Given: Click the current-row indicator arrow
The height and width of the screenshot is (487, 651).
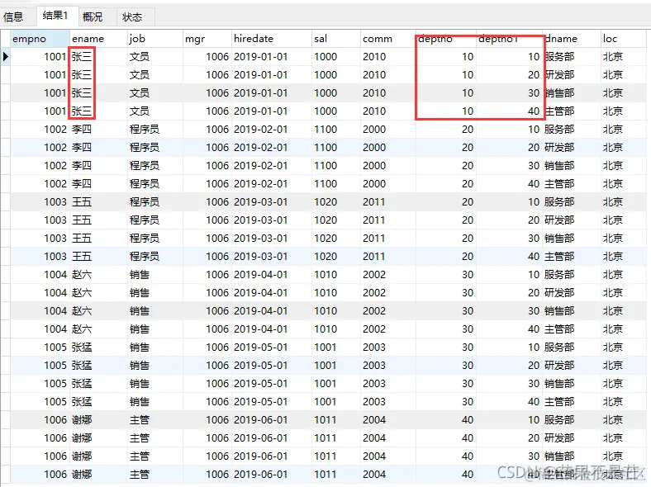Looking at the screenshot, I should [6, 56].
